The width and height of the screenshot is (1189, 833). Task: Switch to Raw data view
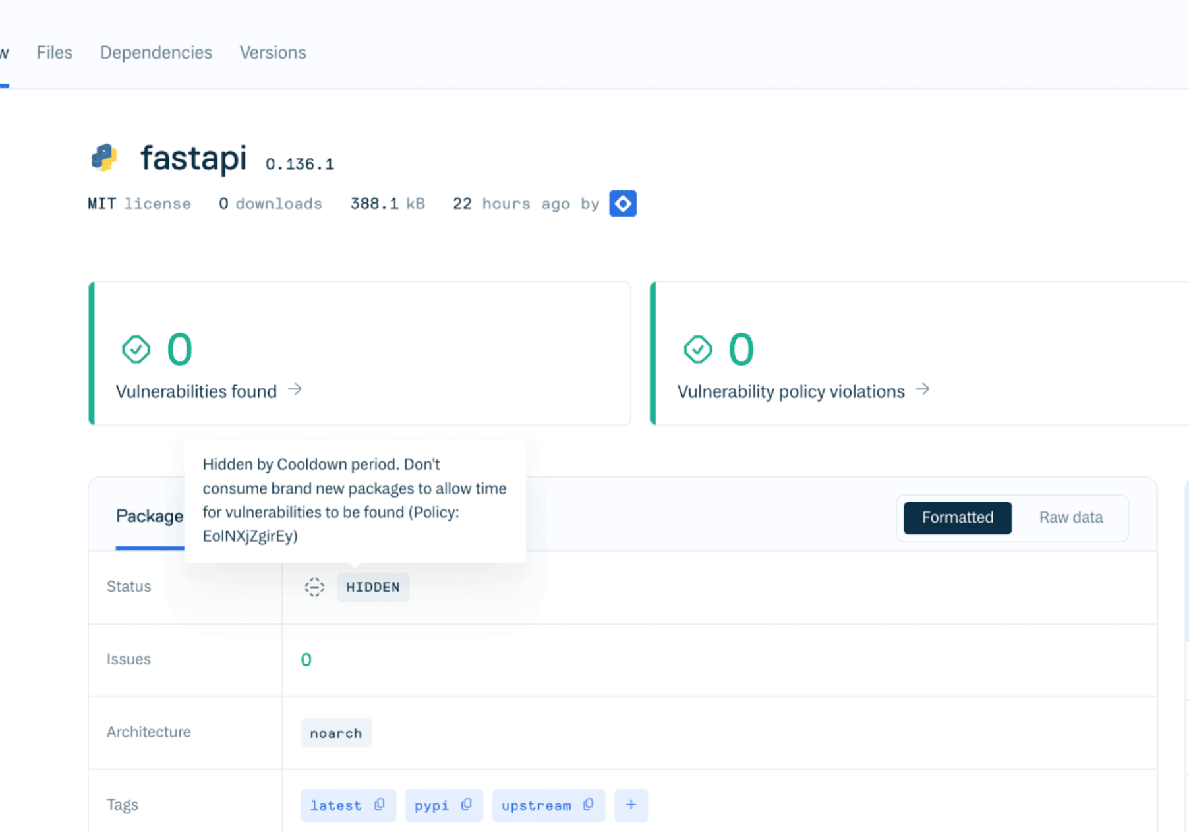pos(1071,518)
